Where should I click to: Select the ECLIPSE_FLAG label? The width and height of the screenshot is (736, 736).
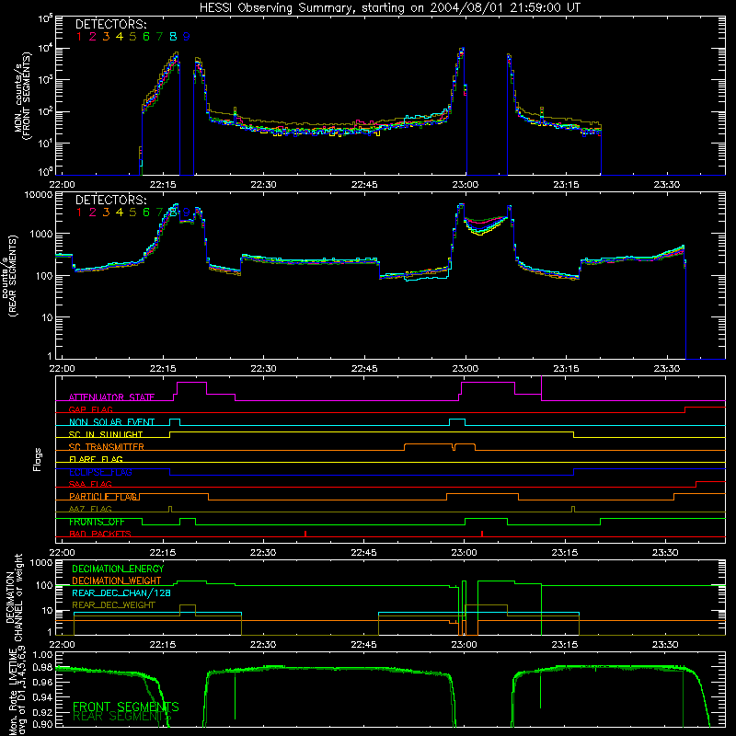100,472
